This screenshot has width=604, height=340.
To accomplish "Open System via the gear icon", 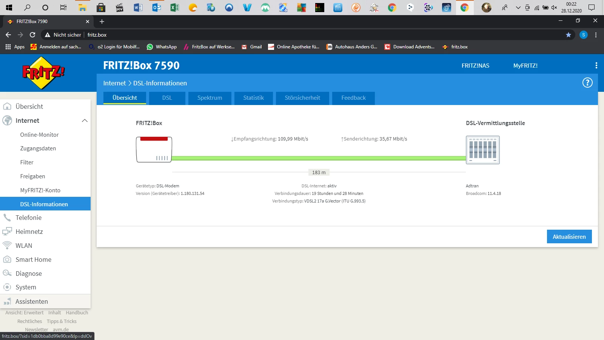I will pos(7,287).
